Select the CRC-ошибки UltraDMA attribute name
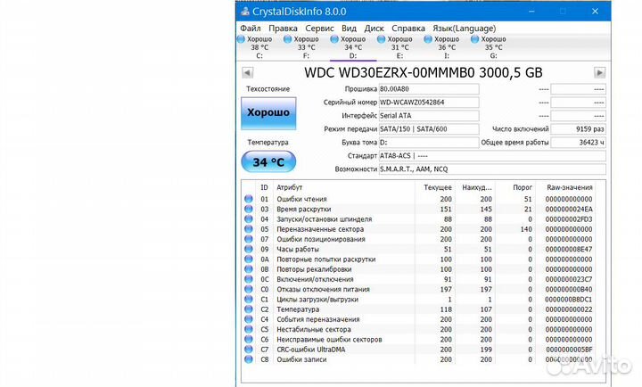 point(311,350)
